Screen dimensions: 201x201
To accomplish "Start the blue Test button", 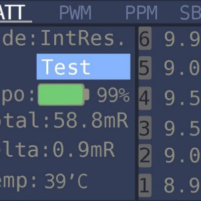I will [83, 67].
